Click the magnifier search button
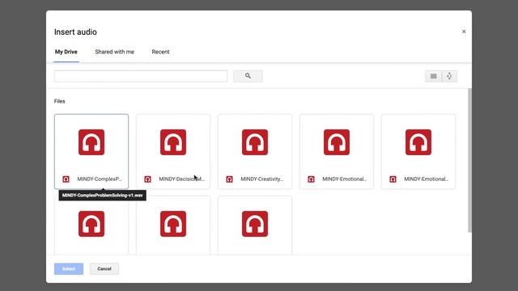This screenshot has height=291, width=518. pyautogui.click(x=248, y=76)
